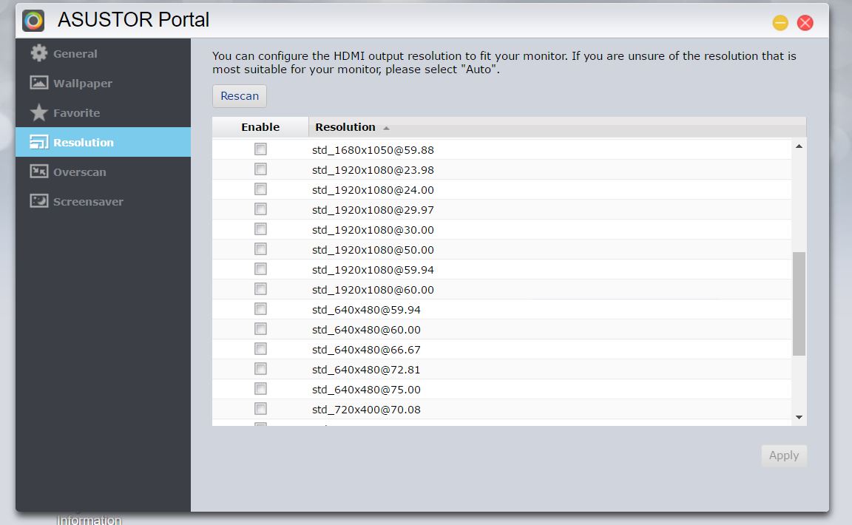Click the Resolution sort arrow
Screen dimensions: 852x525
[386, 128]
